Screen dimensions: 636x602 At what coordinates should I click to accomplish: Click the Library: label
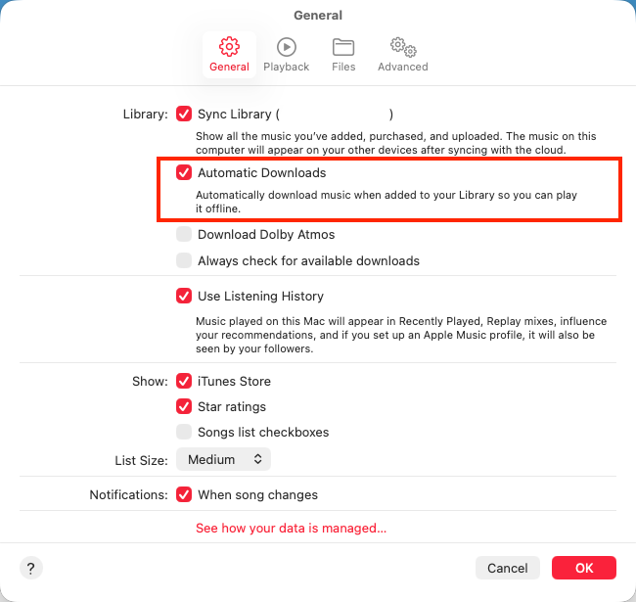pos(145,115)
